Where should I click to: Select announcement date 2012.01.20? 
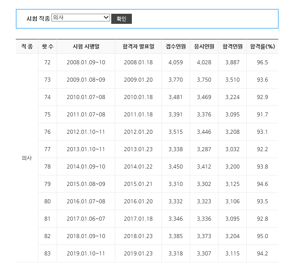click(138, 132)
